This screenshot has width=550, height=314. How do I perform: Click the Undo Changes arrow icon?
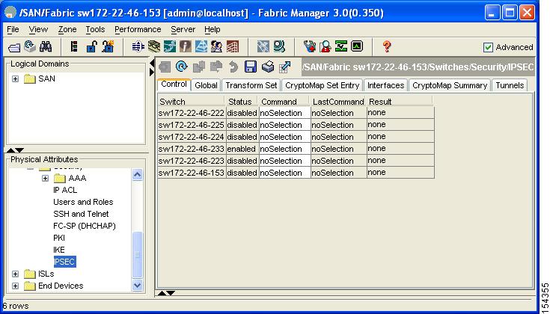pos(233,67)
